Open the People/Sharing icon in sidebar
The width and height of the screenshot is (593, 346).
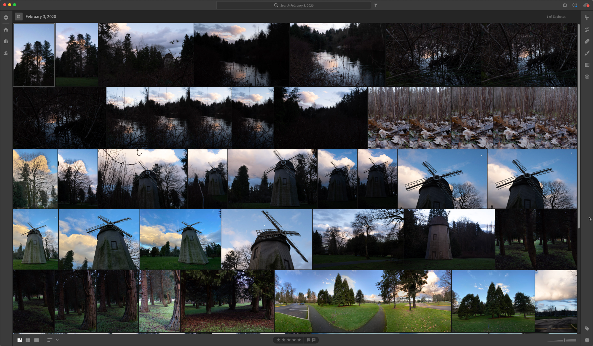pyautogui.click(x=6, y=53)
